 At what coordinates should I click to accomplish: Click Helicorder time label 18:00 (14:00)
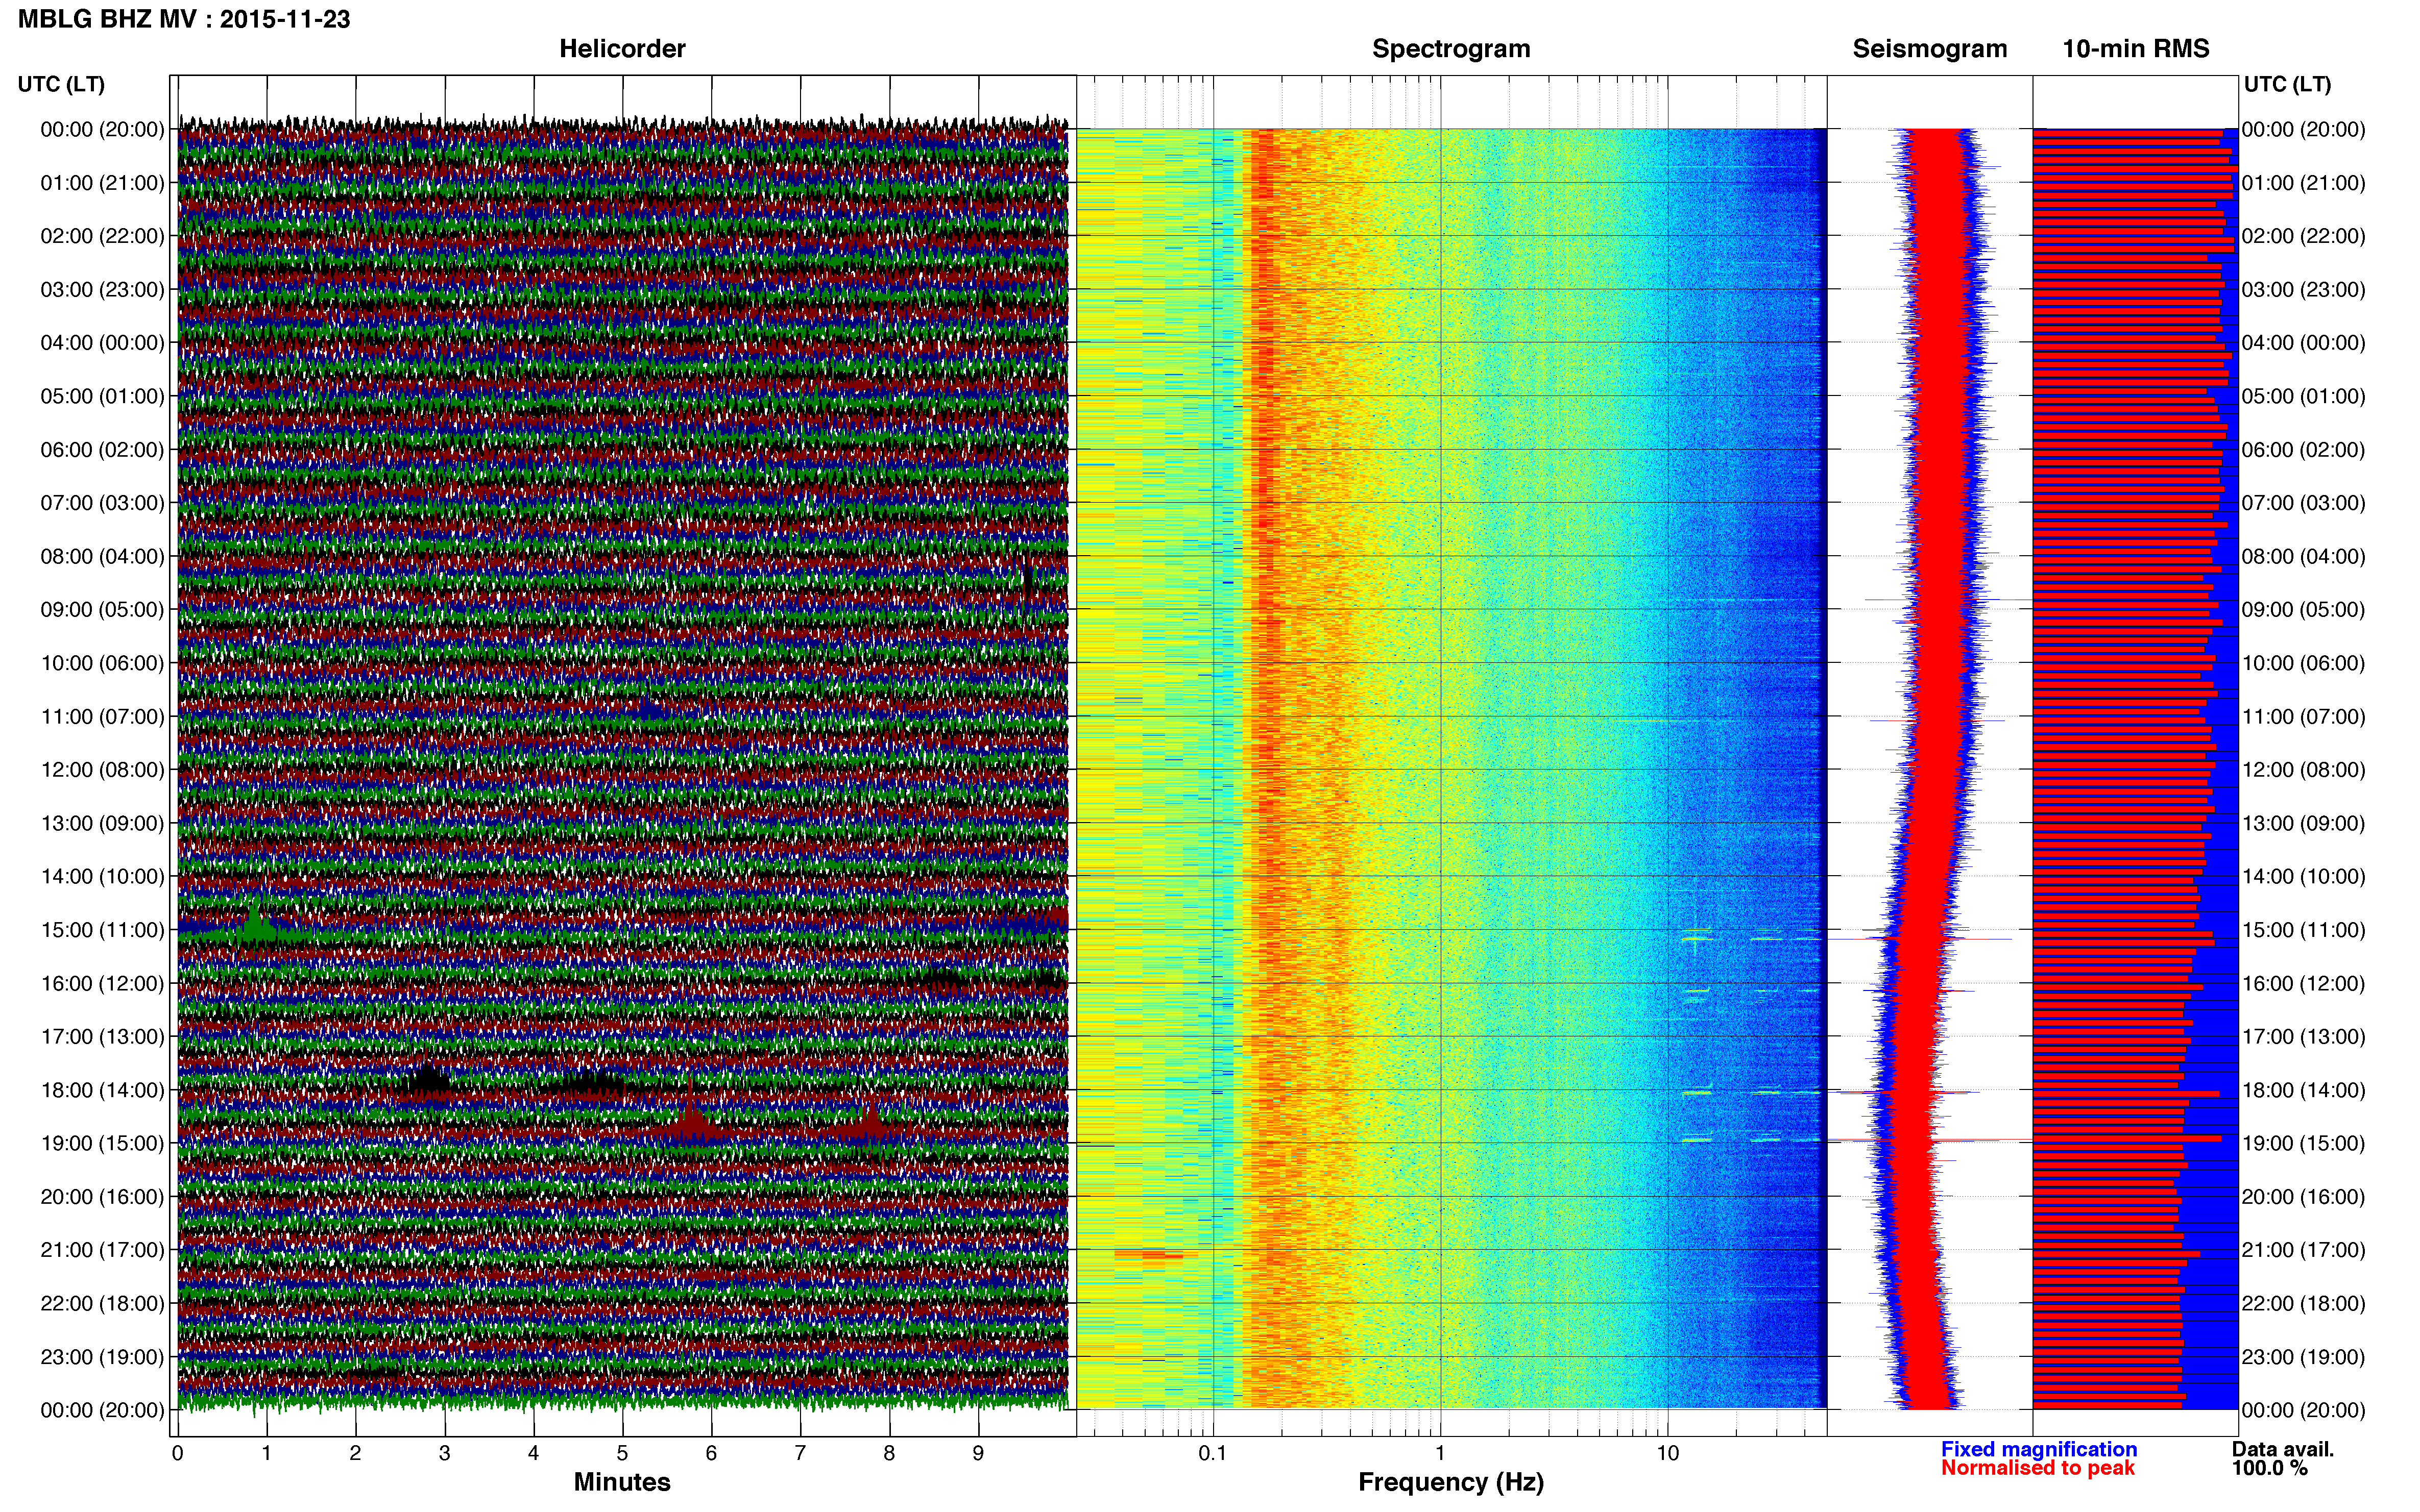point(102,1090)
